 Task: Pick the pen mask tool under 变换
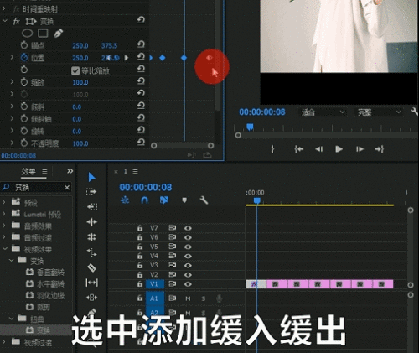point(58,34)
